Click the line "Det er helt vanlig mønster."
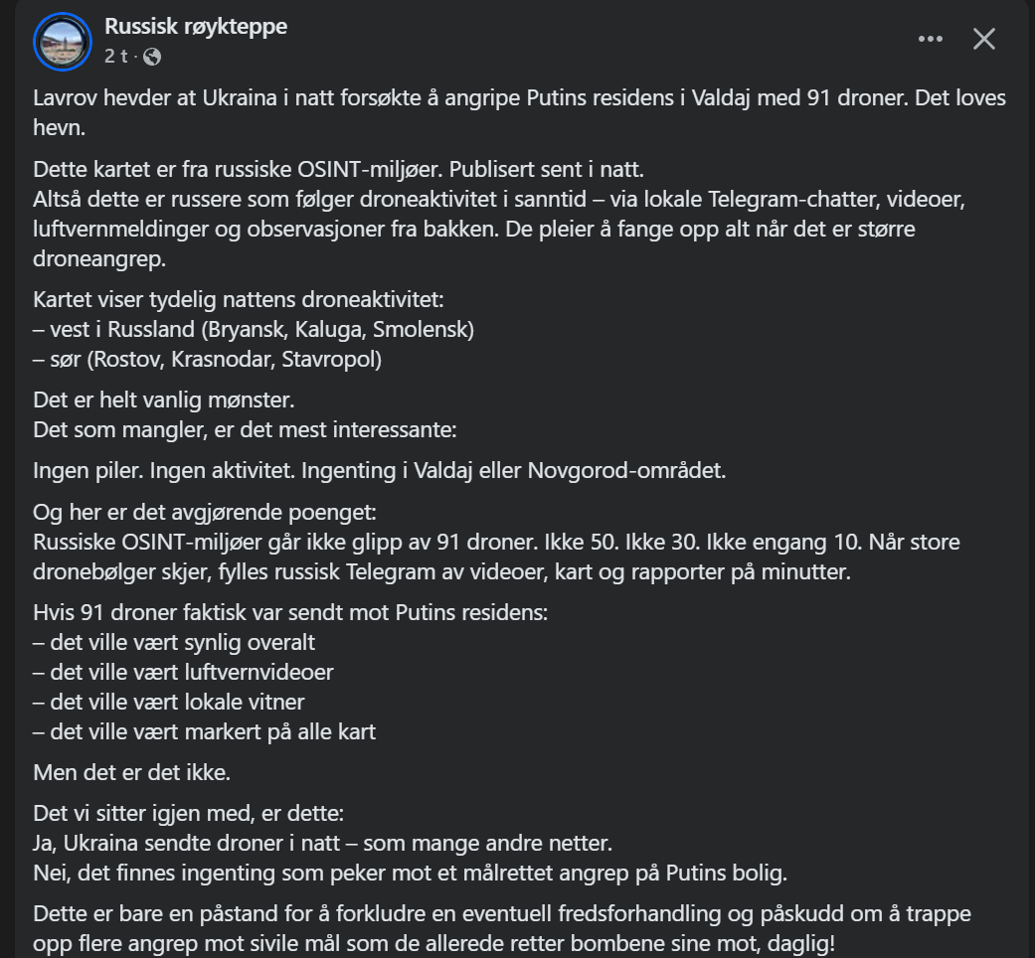This screenshot has width=1035, height=958. [x=164, y=402]
